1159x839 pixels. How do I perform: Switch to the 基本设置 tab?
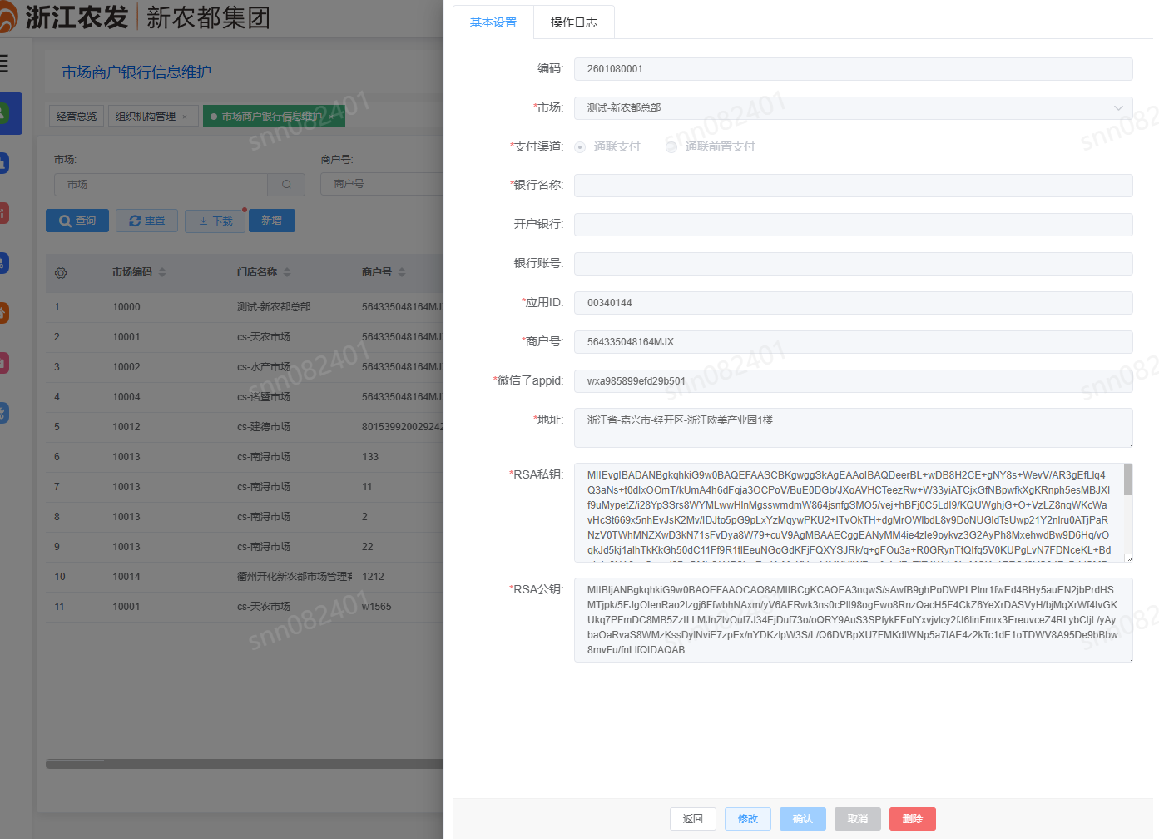click(x=493, y=22)
